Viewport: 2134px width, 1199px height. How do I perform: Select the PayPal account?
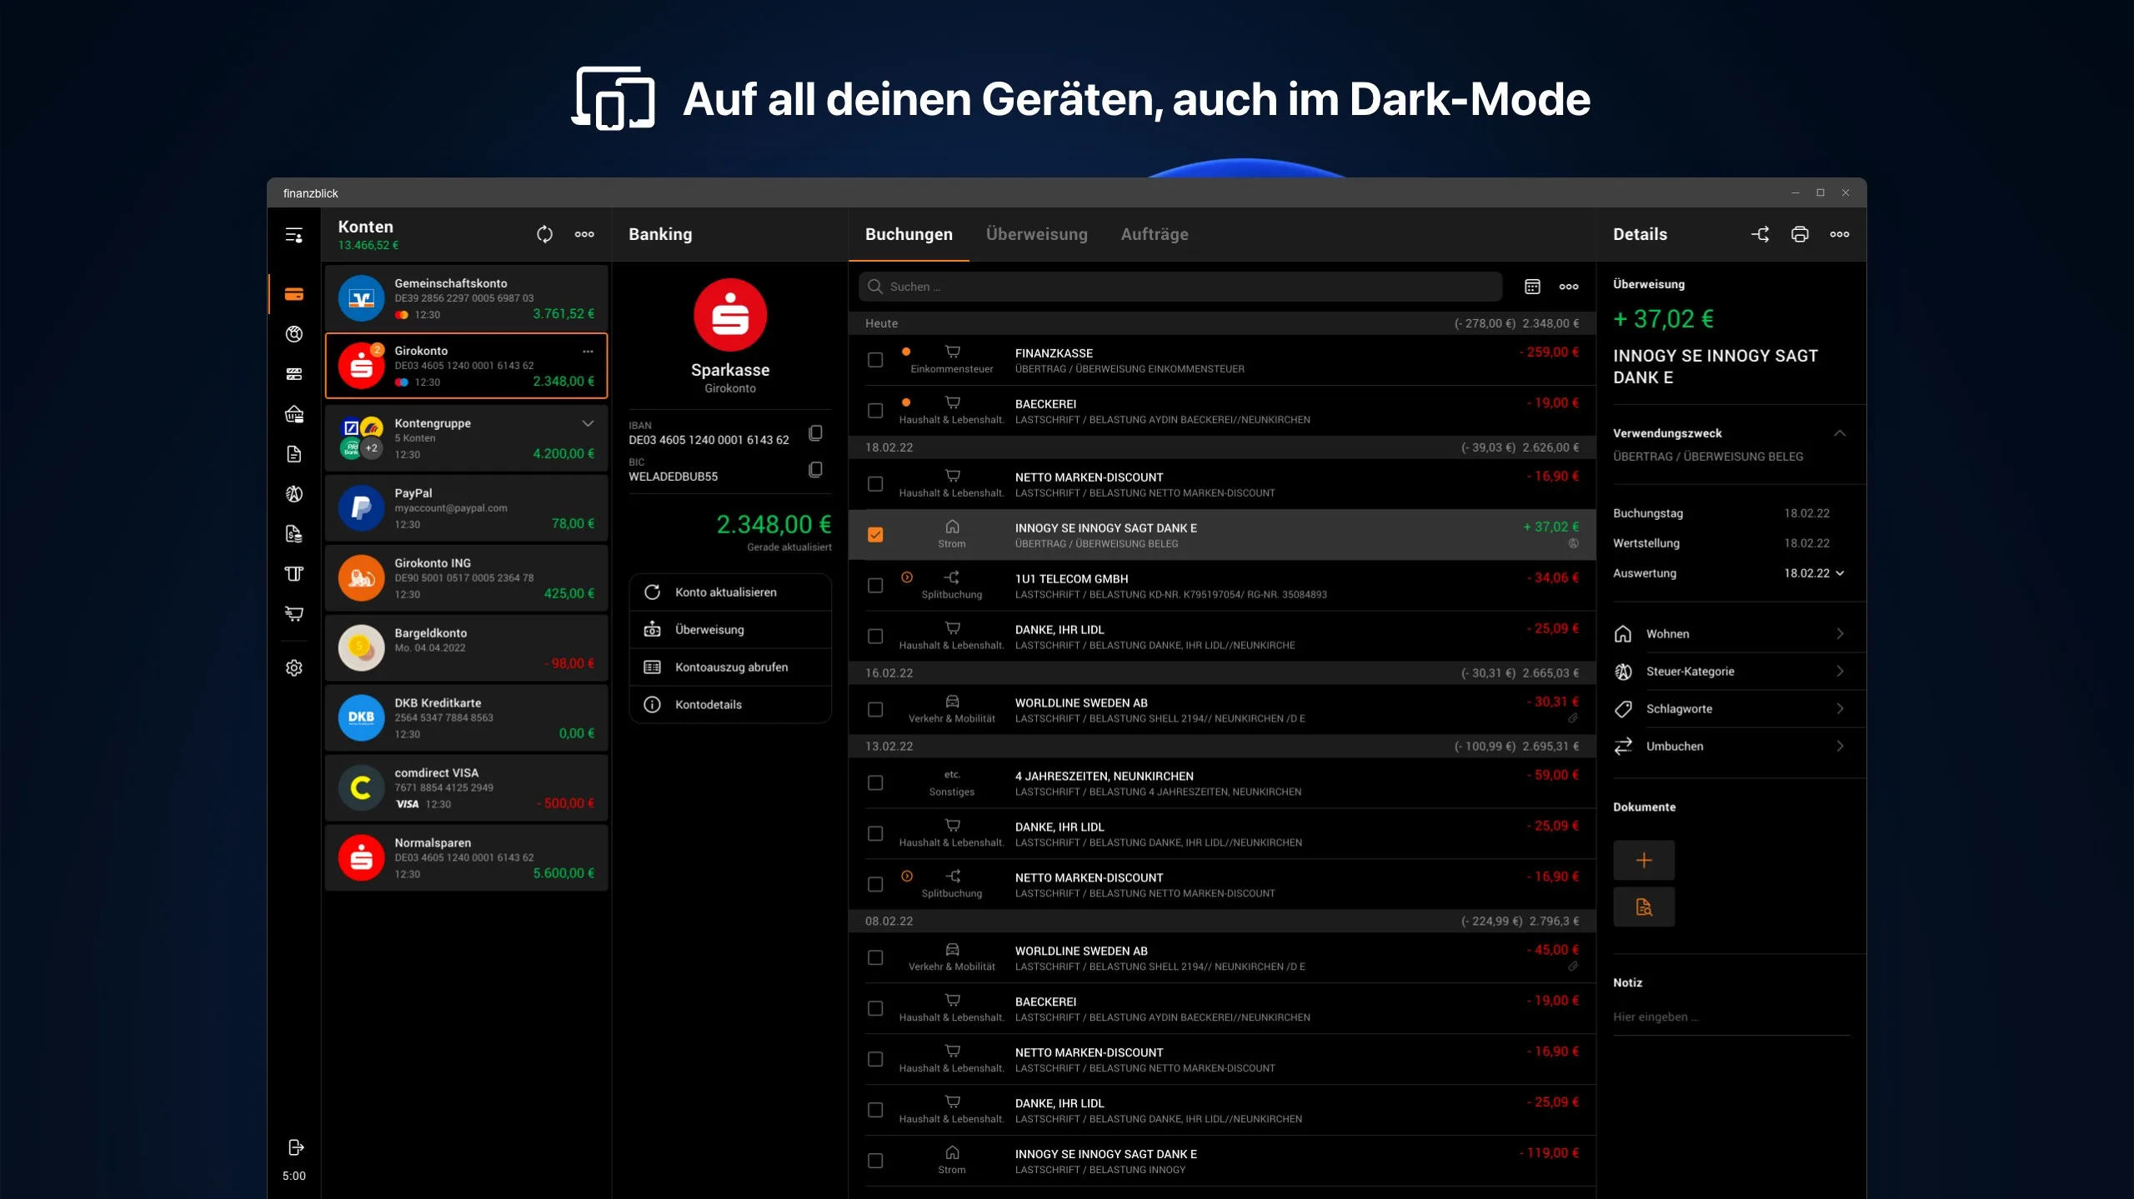(466, 508)
